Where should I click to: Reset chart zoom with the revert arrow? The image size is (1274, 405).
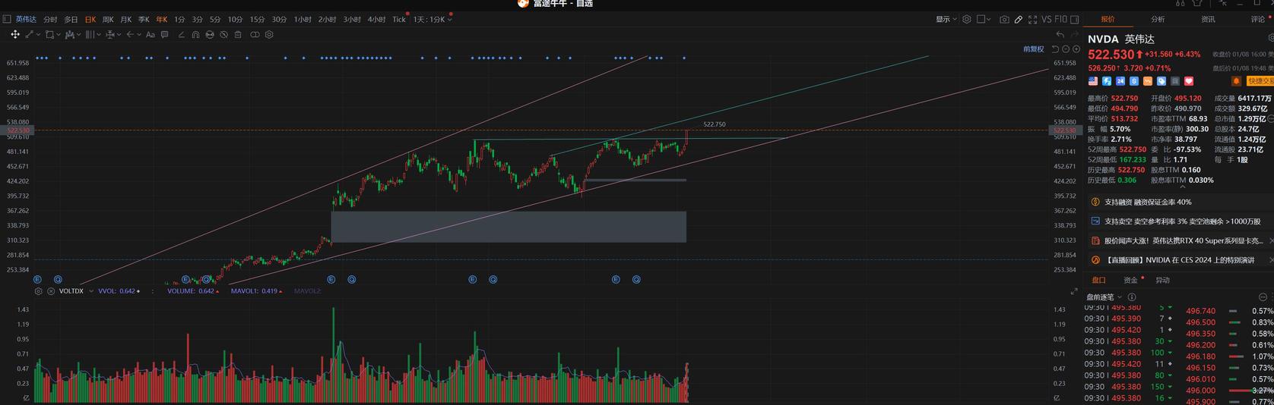[1055, 49]
